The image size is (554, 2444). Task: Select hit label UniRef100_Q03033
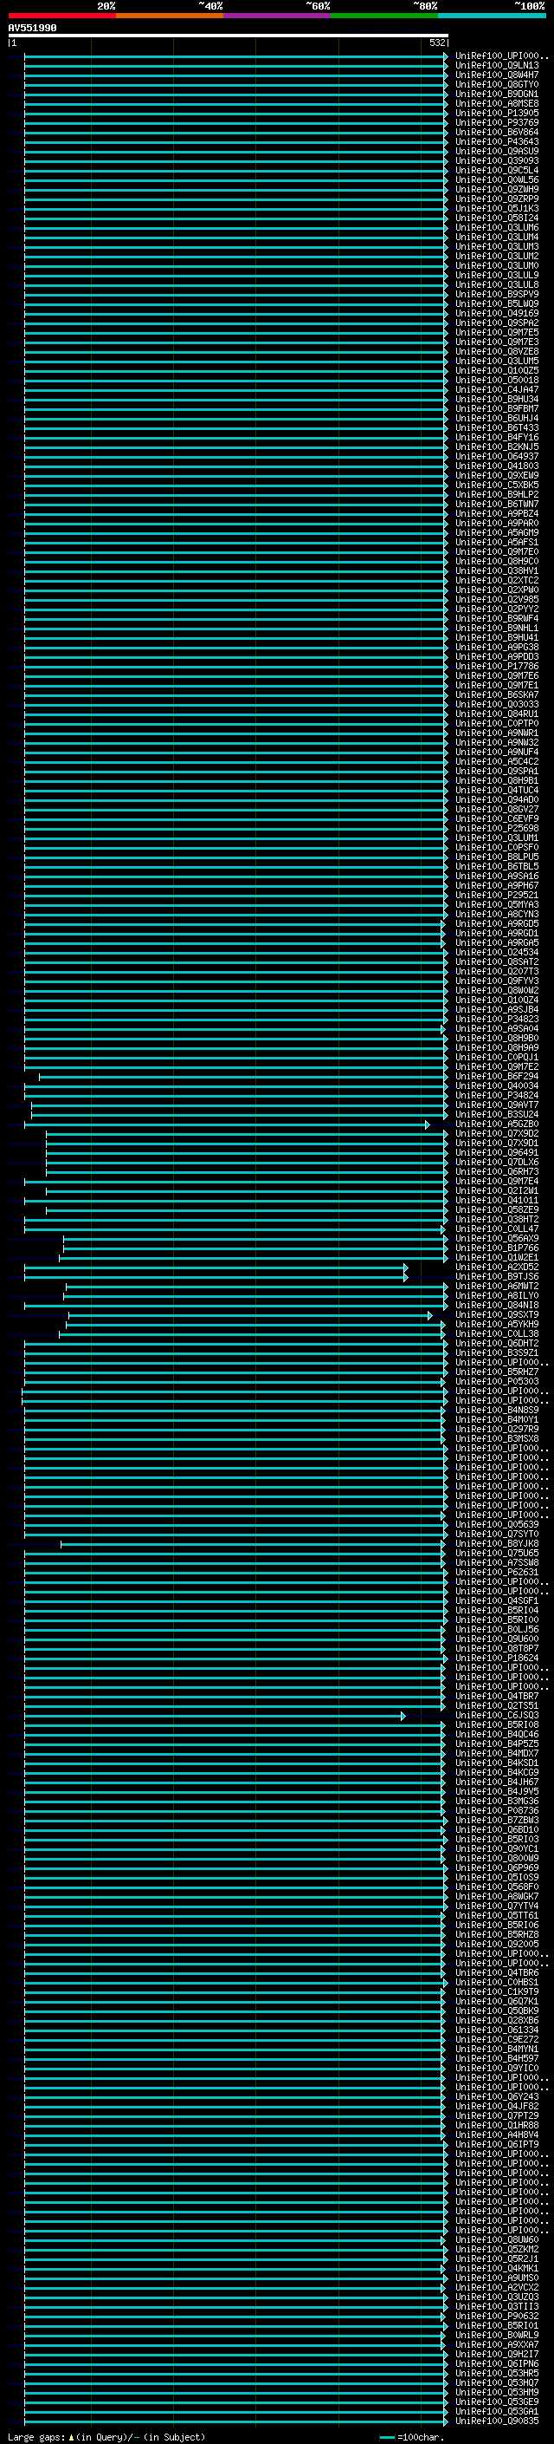click(x=497, y=704)
